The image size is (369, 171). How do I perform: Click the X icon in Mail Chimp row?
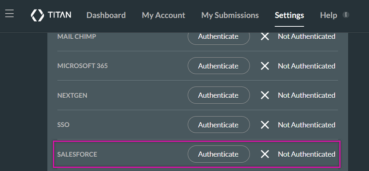pos(265,36)
